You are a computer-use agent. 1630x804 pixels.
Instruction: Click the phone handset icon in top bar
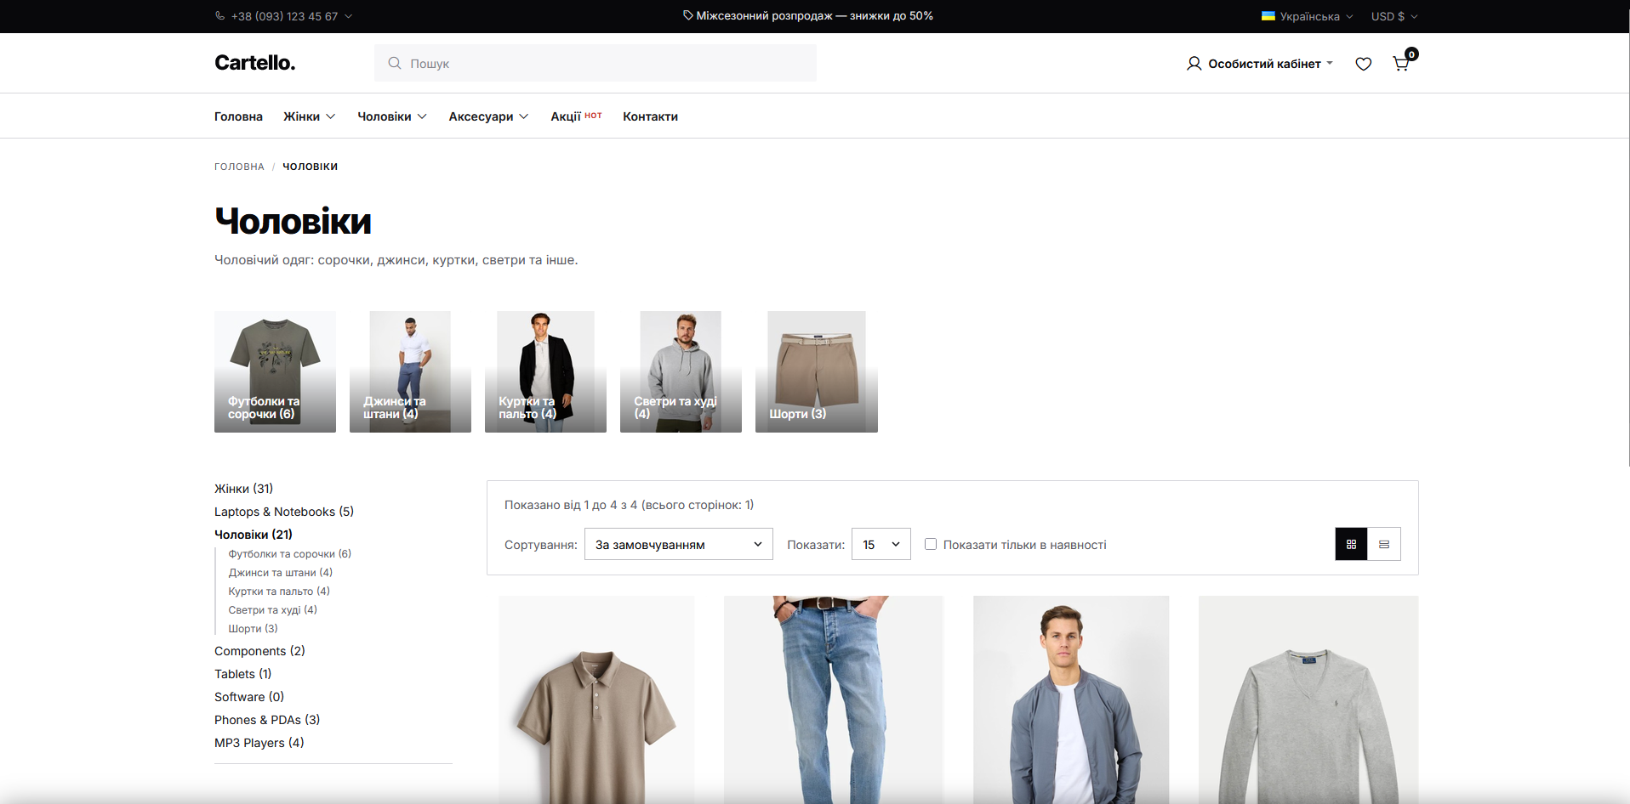coord(219,16)
